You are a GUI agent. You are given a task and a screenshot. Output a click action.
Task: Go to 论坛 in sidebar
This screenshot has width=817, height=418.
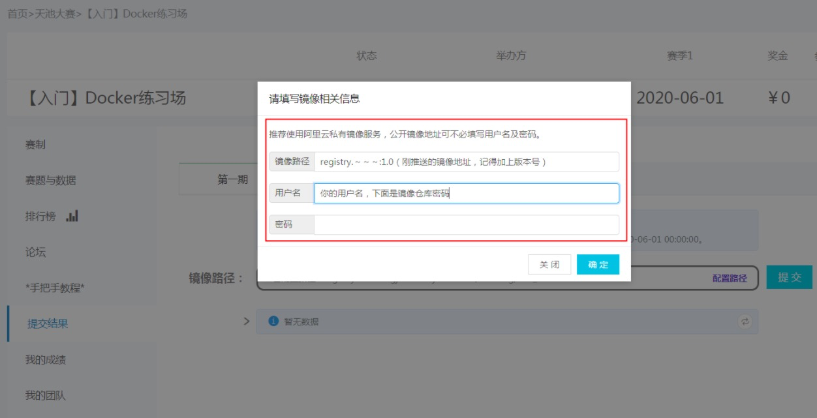coord(35,252)
